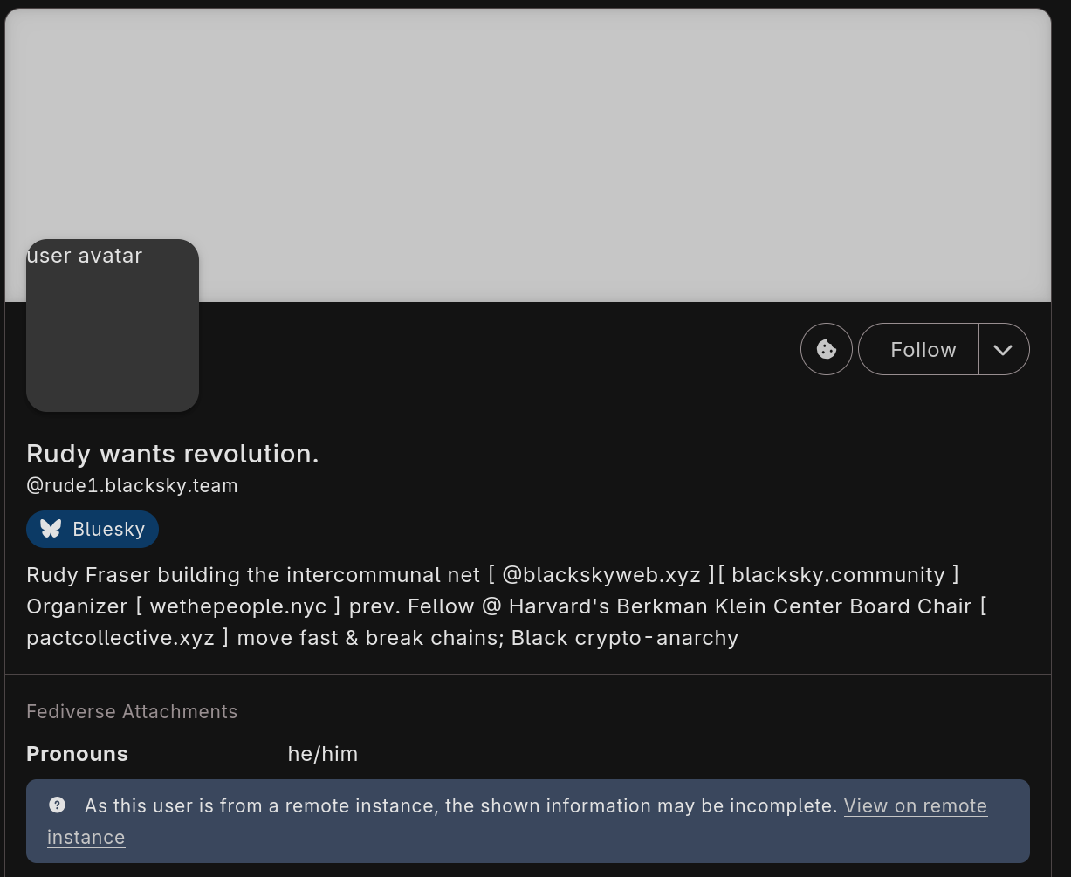Click View on remote instance link
The image size is (1071, 877).
tap(915, 806)
